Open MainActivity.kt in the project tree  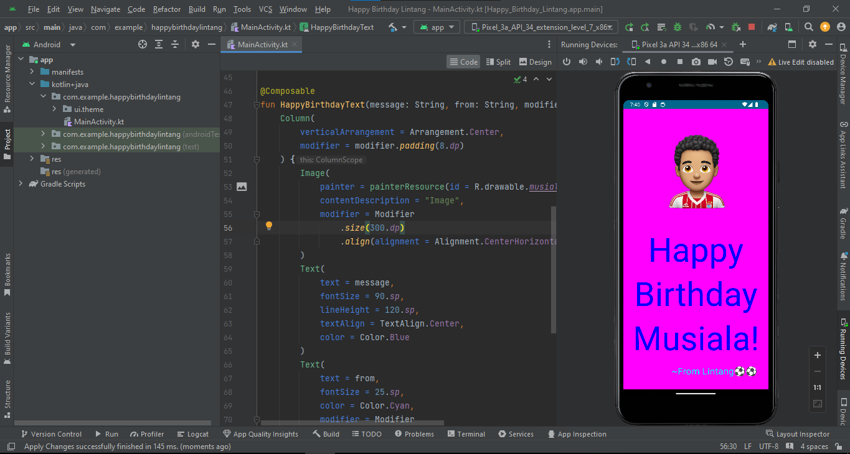(x=93, y=122)
